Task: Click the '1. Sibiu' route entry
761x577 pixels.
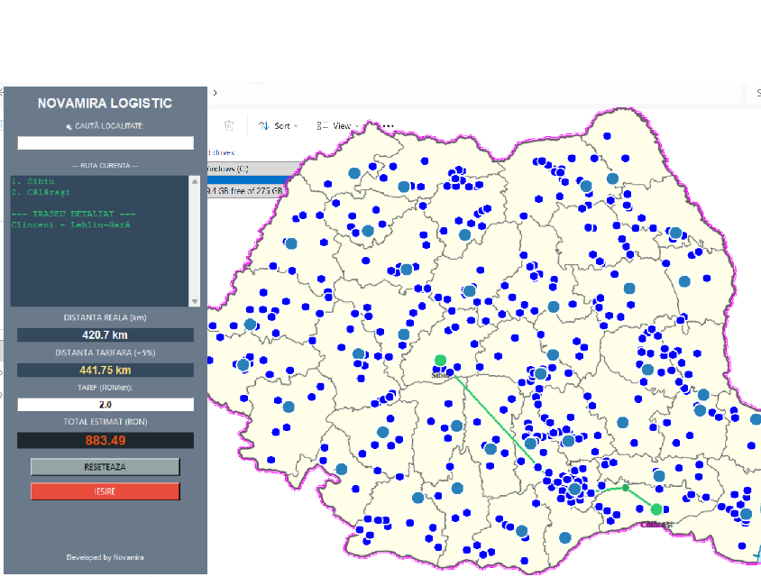Action: pos(33,181)
